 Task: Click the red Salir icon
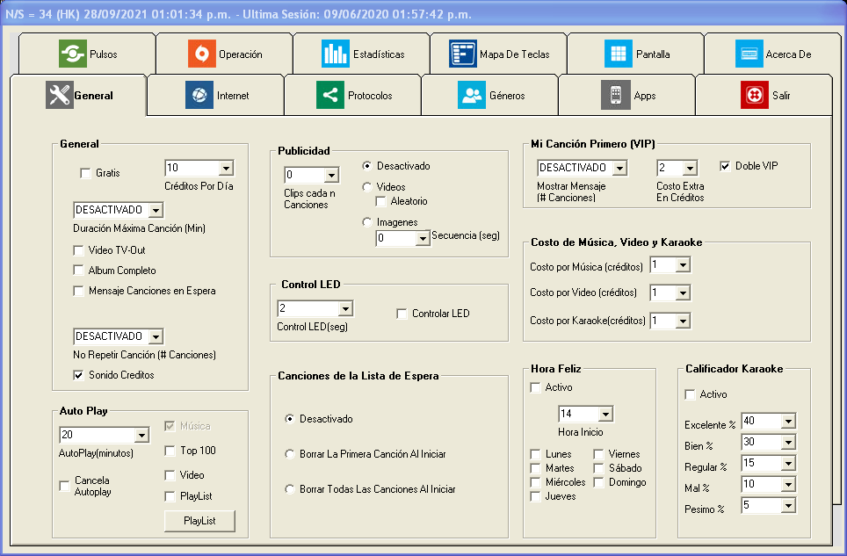pos(755,95)
